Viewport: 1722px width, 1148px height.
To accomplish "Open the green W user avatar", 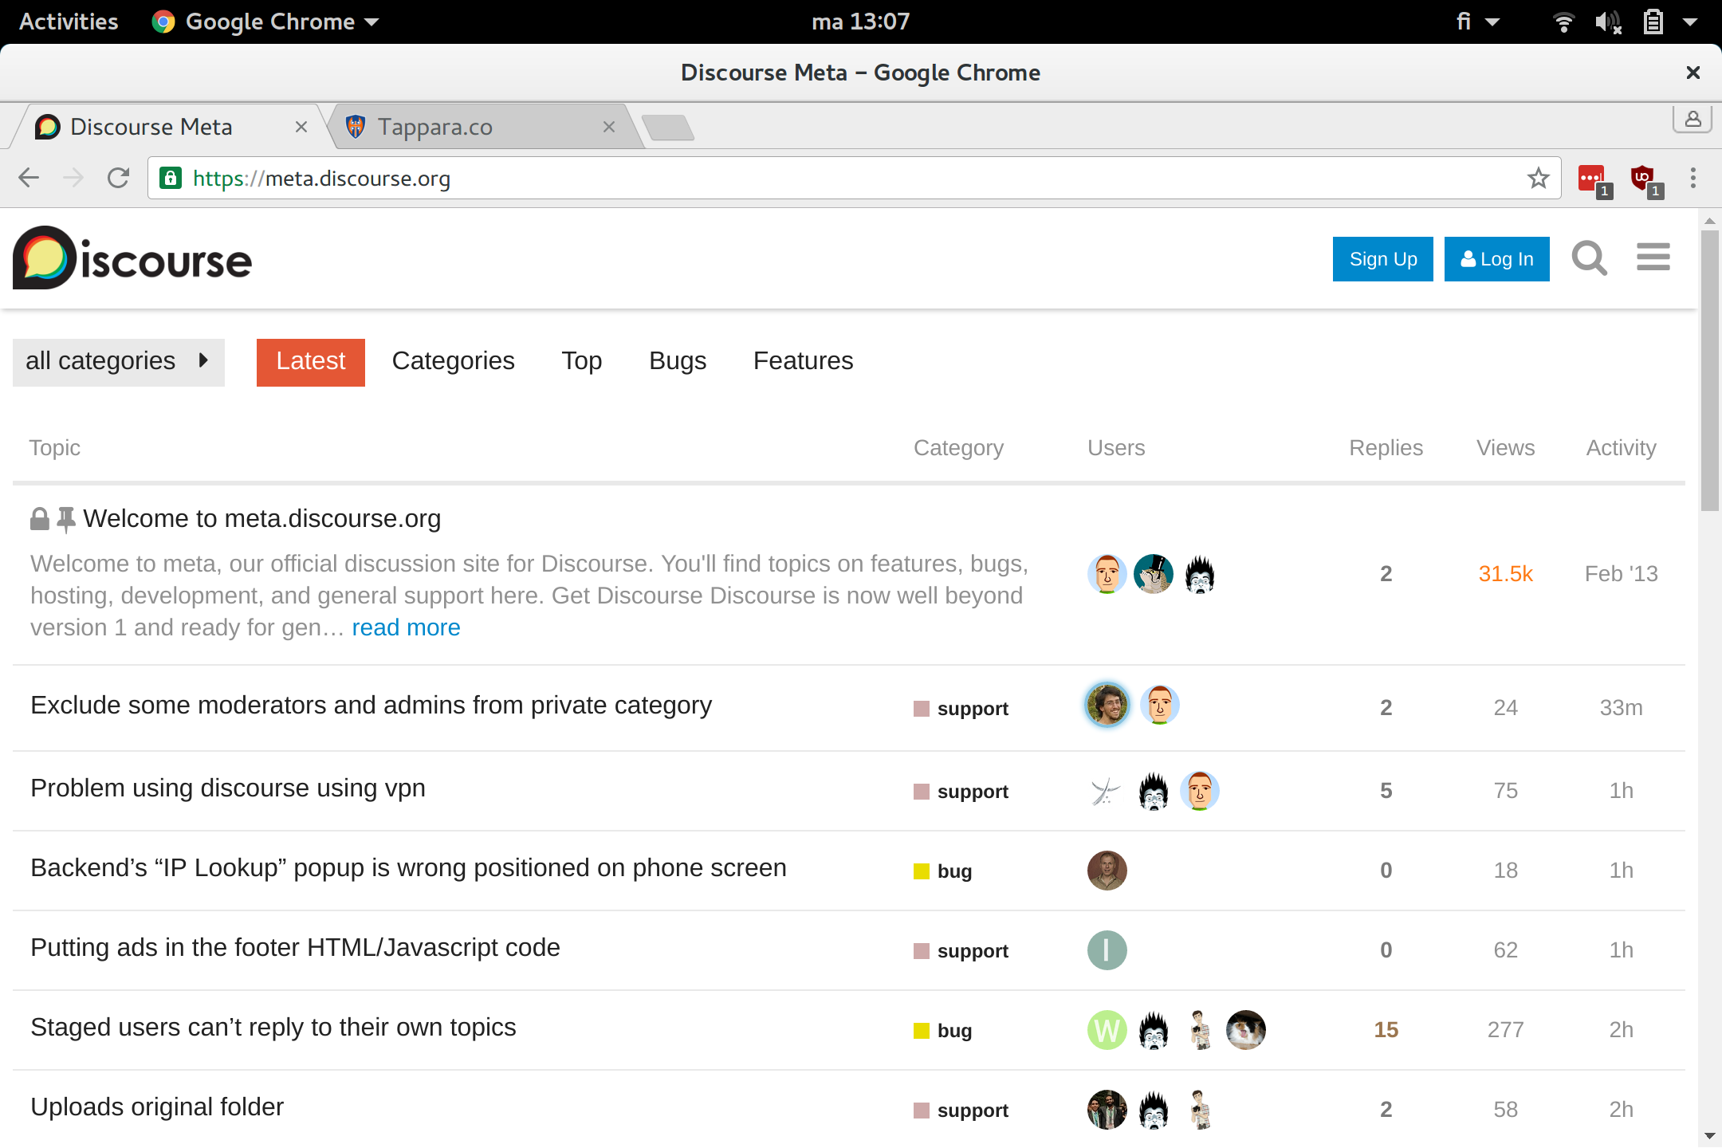I will tap(1107, 1029).
